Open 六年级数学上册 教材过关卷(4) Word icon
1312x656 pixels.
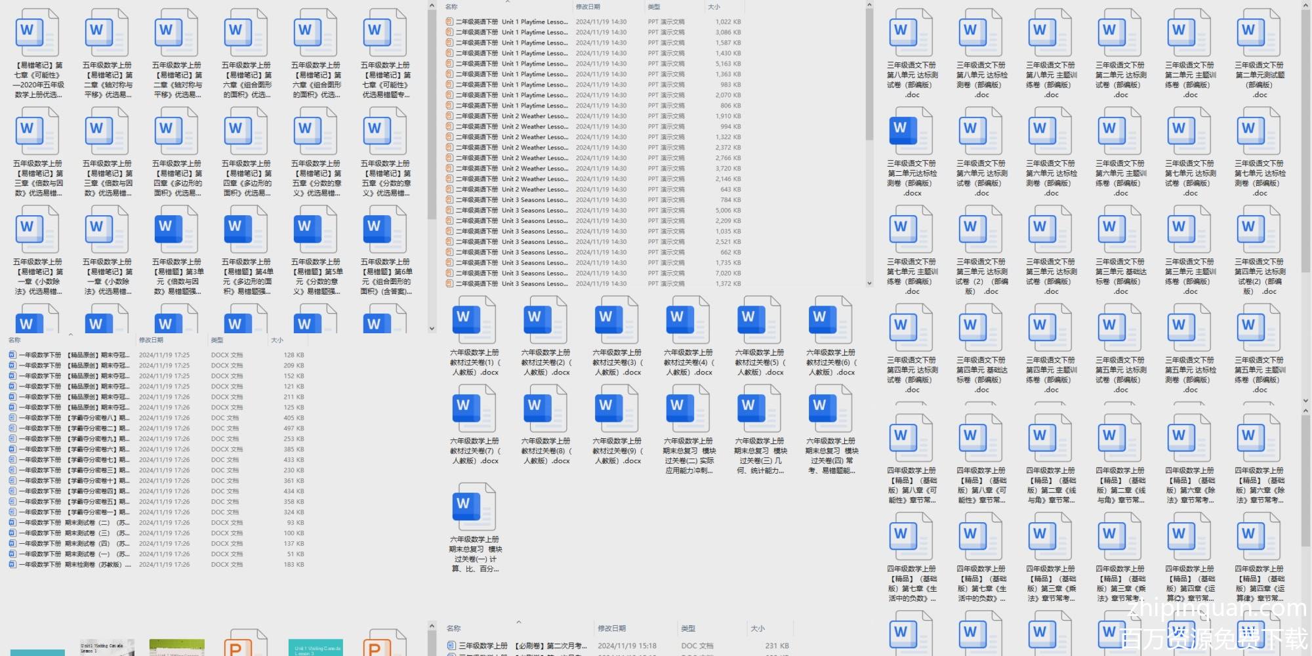(x=688, y=319)
